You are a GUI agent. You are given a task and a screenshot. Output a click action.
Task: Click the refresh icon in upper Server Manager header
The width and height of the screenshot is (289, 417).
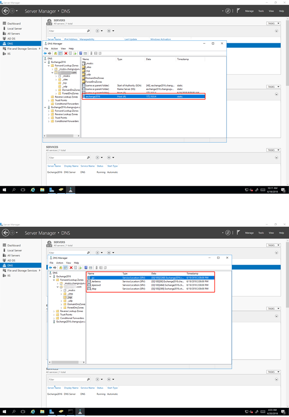[228, 11]
